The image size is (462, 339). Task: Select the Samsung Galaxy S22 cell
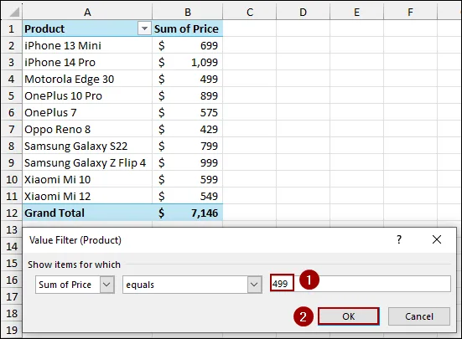point(87,146)
